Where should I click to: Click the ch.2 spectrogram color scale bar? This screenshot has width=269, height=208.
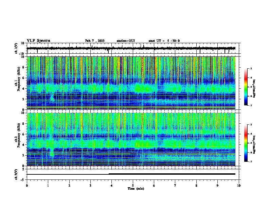coord(246,143)
